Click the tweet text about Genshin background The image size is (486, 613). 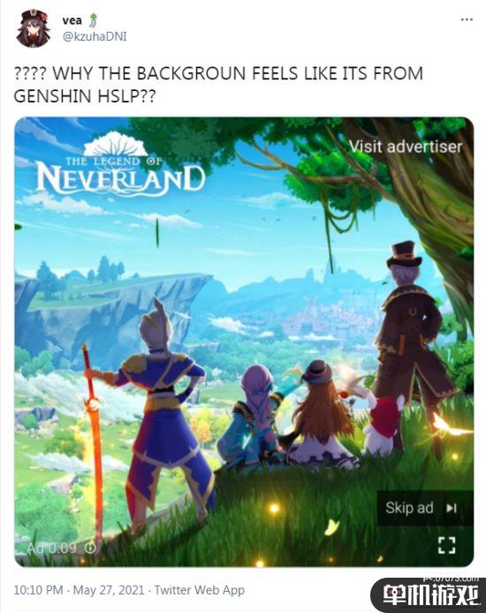tap(218, 85)
